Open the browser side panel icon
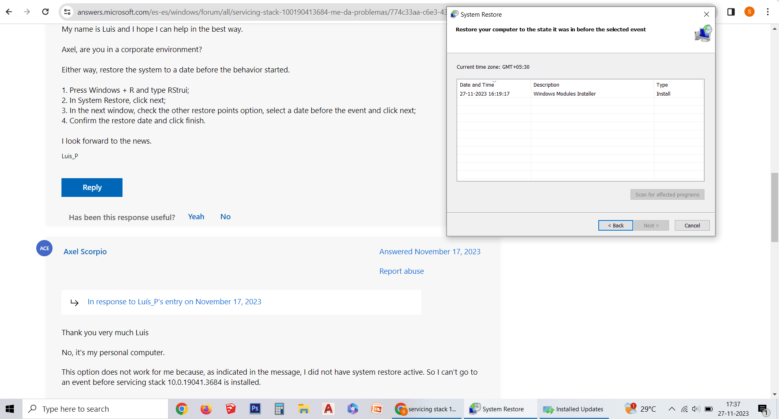The height and width of the screenshot is (419, 779). tap(731, 12)
